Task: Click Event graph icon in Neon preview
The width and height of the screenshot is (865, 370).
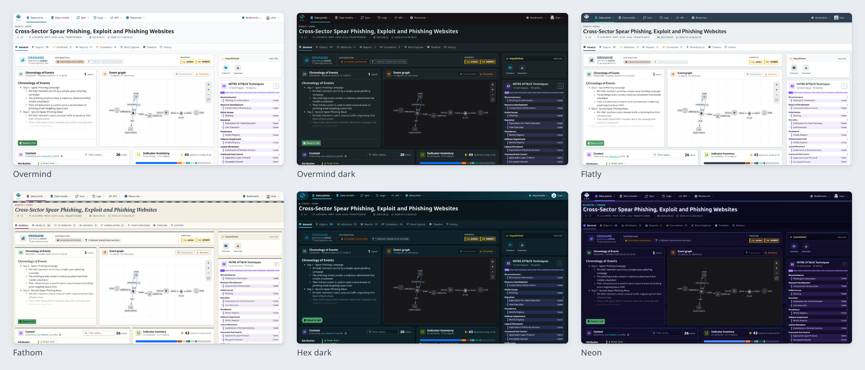Action: tap(673, 252)
